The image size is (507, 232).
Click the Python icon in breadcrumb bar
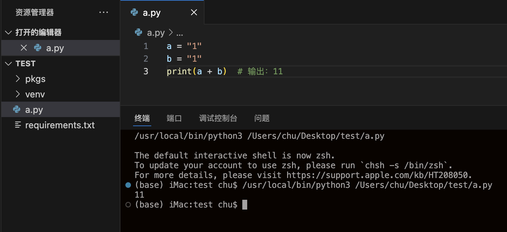(x=139, y=33)
